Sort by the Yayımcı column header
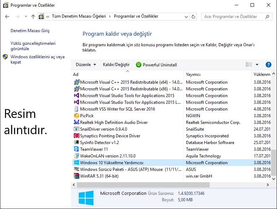 pos(217,74)
